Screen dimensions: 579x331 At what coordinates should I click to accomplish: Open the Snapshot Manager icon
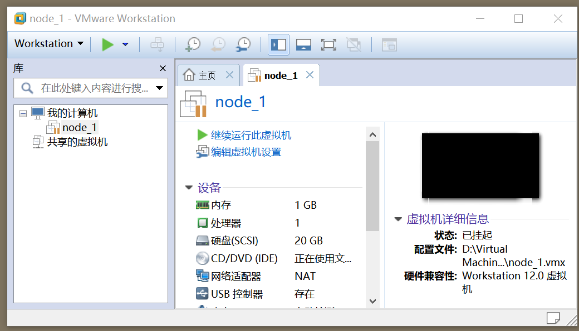point(243,44)
